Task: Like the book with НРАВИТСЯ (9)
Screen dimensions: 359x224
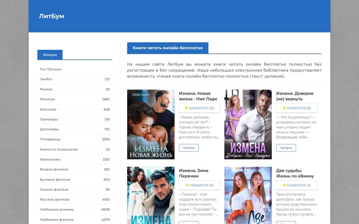Action: pyautogui.click(x=199, y=185)
